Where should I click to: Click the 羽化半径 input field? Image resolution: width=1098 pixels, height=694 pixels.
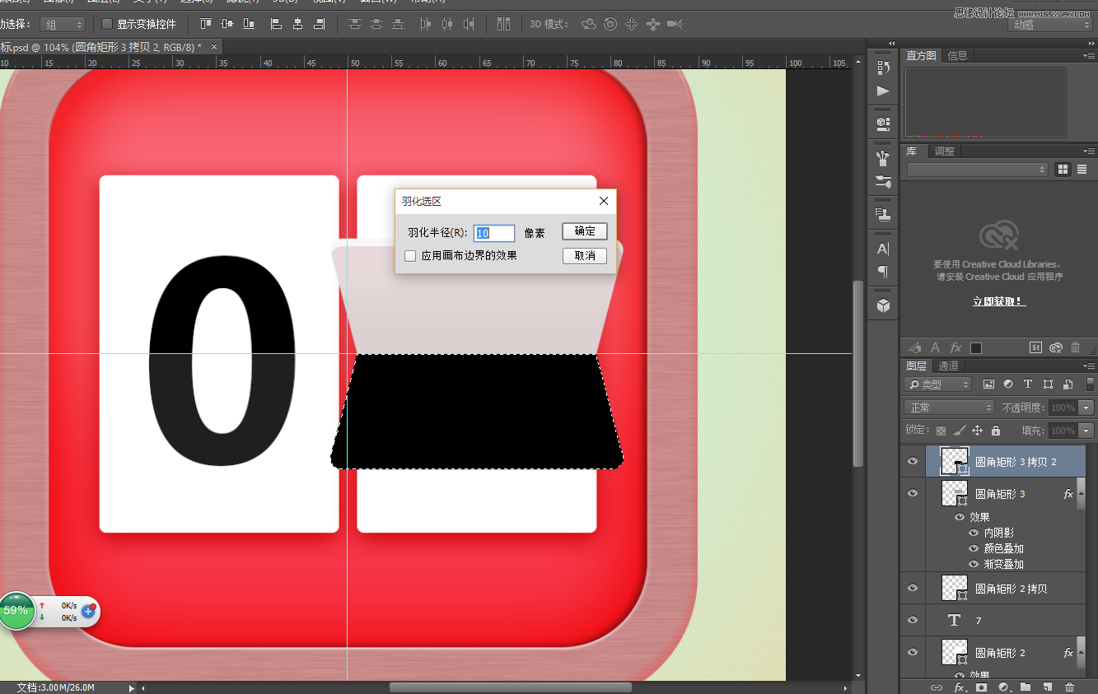(493, 233)
